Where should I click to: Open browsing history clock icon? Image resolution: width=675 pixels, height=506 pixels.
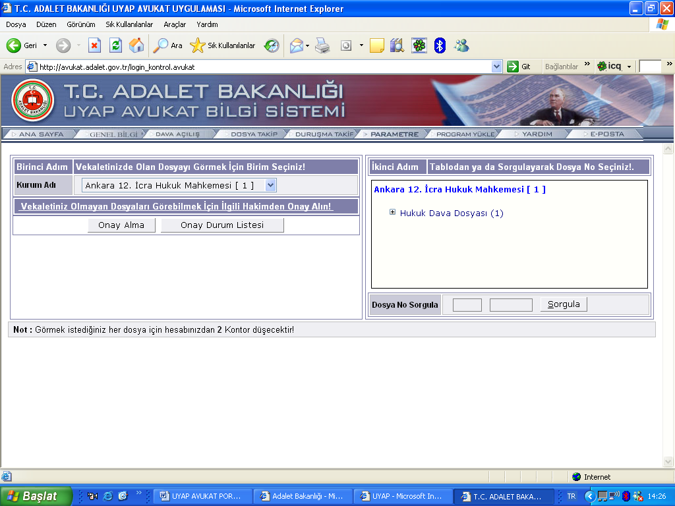272,45
